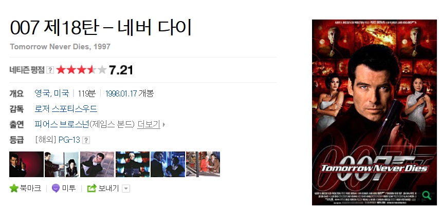Expand the cast list with 더보기

pyautogui.click(x=149, y=124)
